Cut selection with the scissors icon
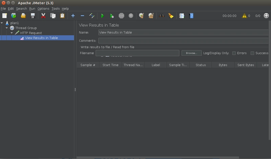This screenshot has width=271, height=159. click(43, 16)
